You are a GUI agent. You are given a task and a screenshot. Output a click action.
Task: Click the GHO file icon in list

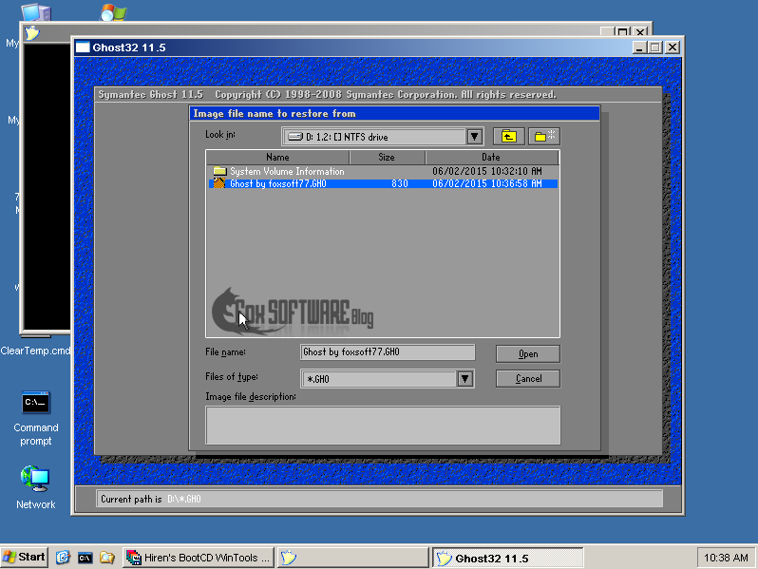coord(219,183)
